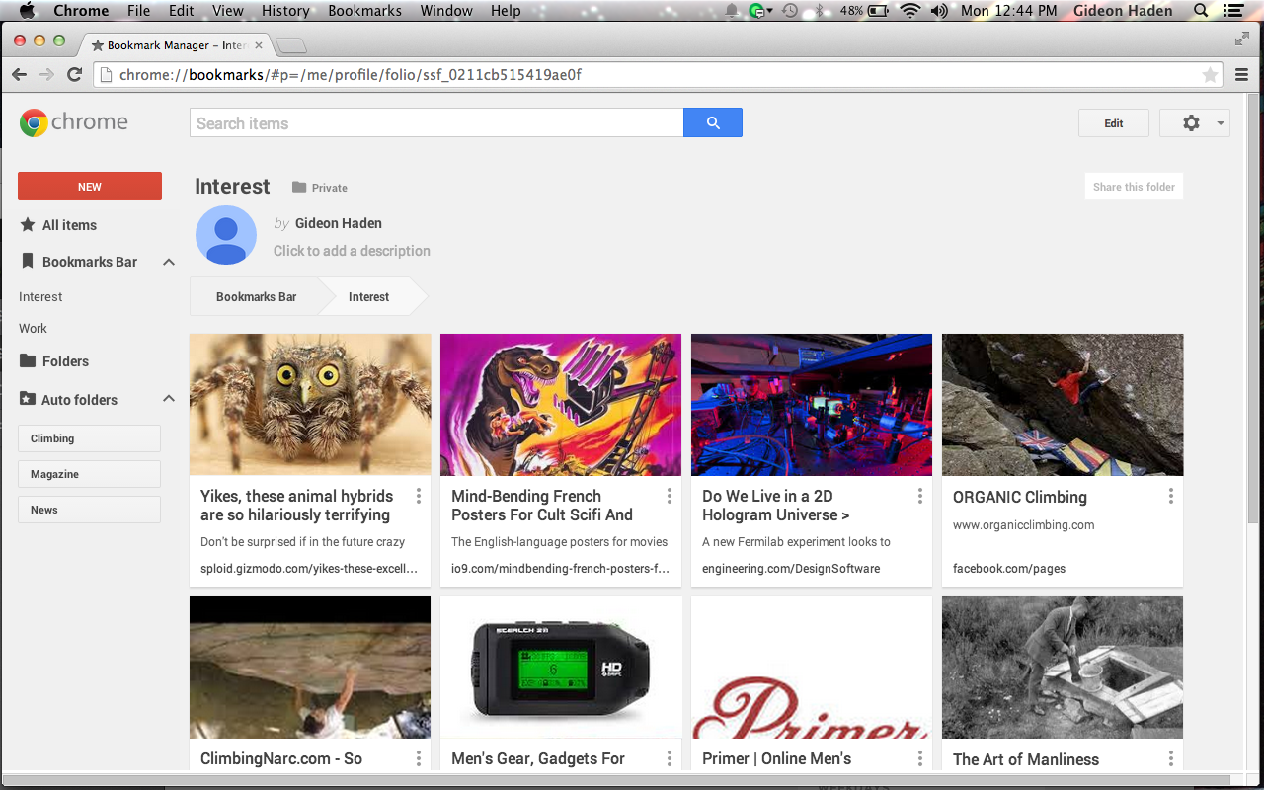Open the History menu
1264x790 pixels.
pyautogui.click(x=285, y=11)
